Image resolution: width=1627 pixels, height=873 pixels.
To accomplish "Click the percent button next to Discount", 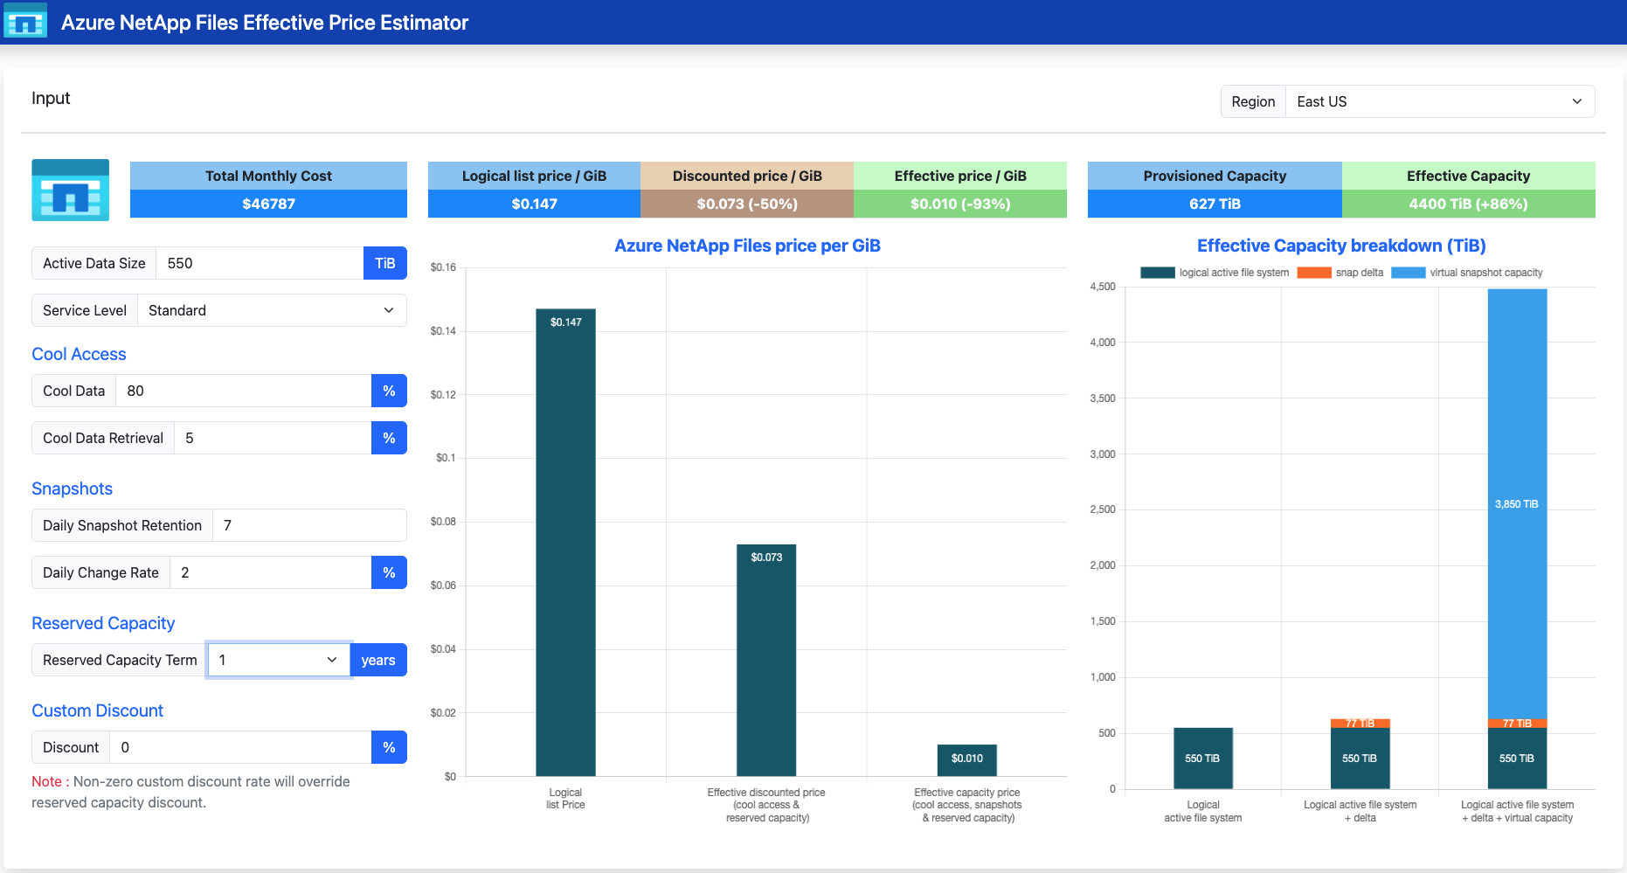I will [389, 747].
